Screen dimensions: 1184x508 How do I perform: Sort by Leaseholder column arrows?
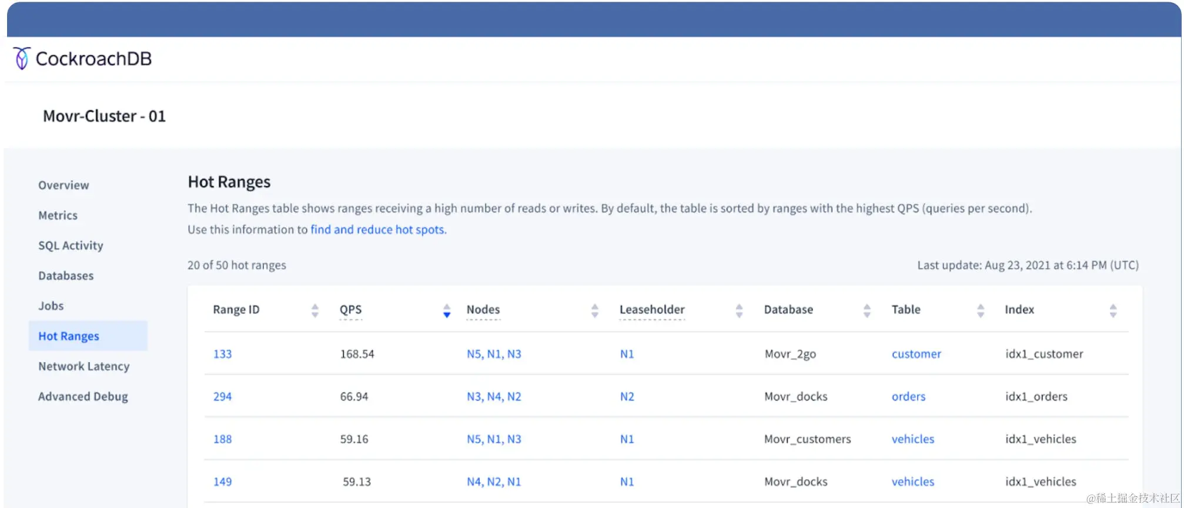pos(739,310)
